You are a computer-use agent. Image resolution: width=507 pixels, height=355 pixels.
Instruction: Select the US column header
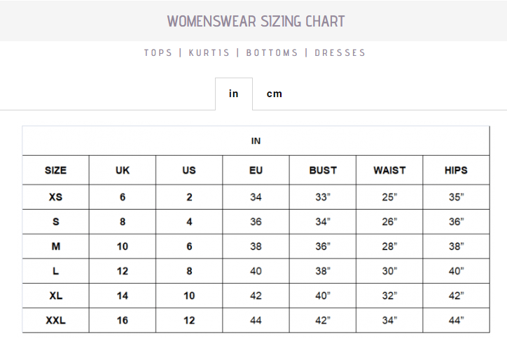point(189,170)
